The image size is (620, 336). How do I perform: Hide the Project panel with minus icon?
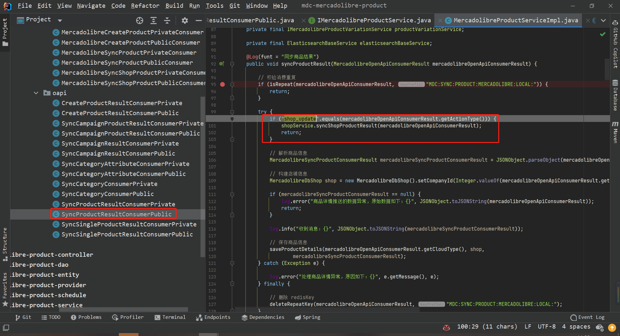click(x=199, y=21)
